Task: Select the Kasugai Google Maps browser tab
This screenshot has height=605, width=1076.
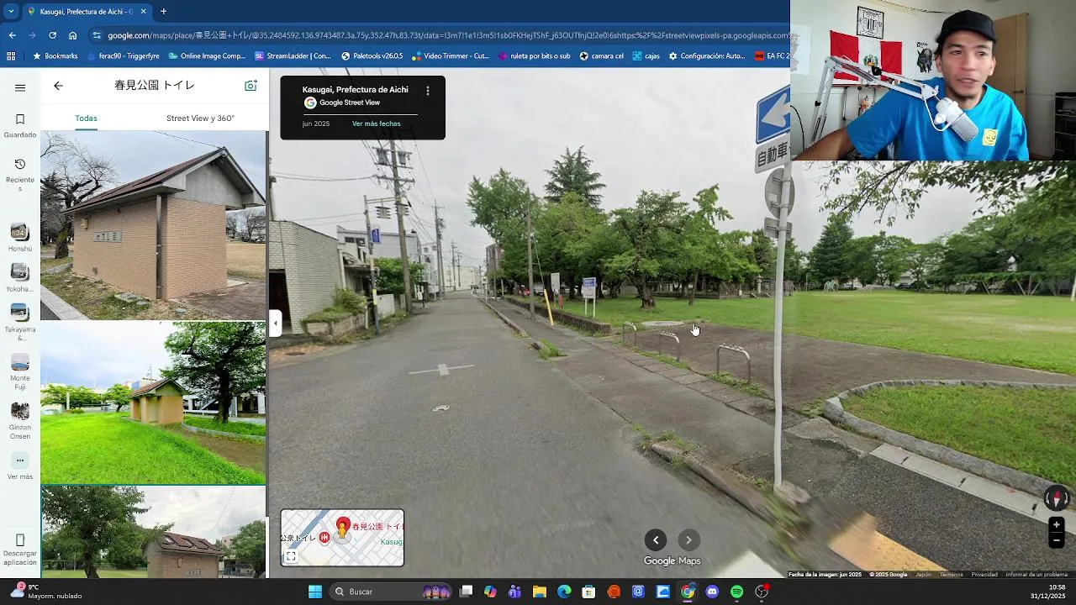Action: (86, 12)
